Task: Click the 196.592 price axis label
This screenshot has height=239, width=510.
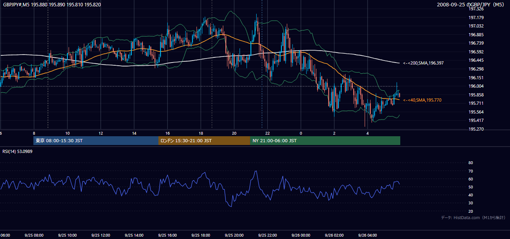Action: (x=476, y=52)
